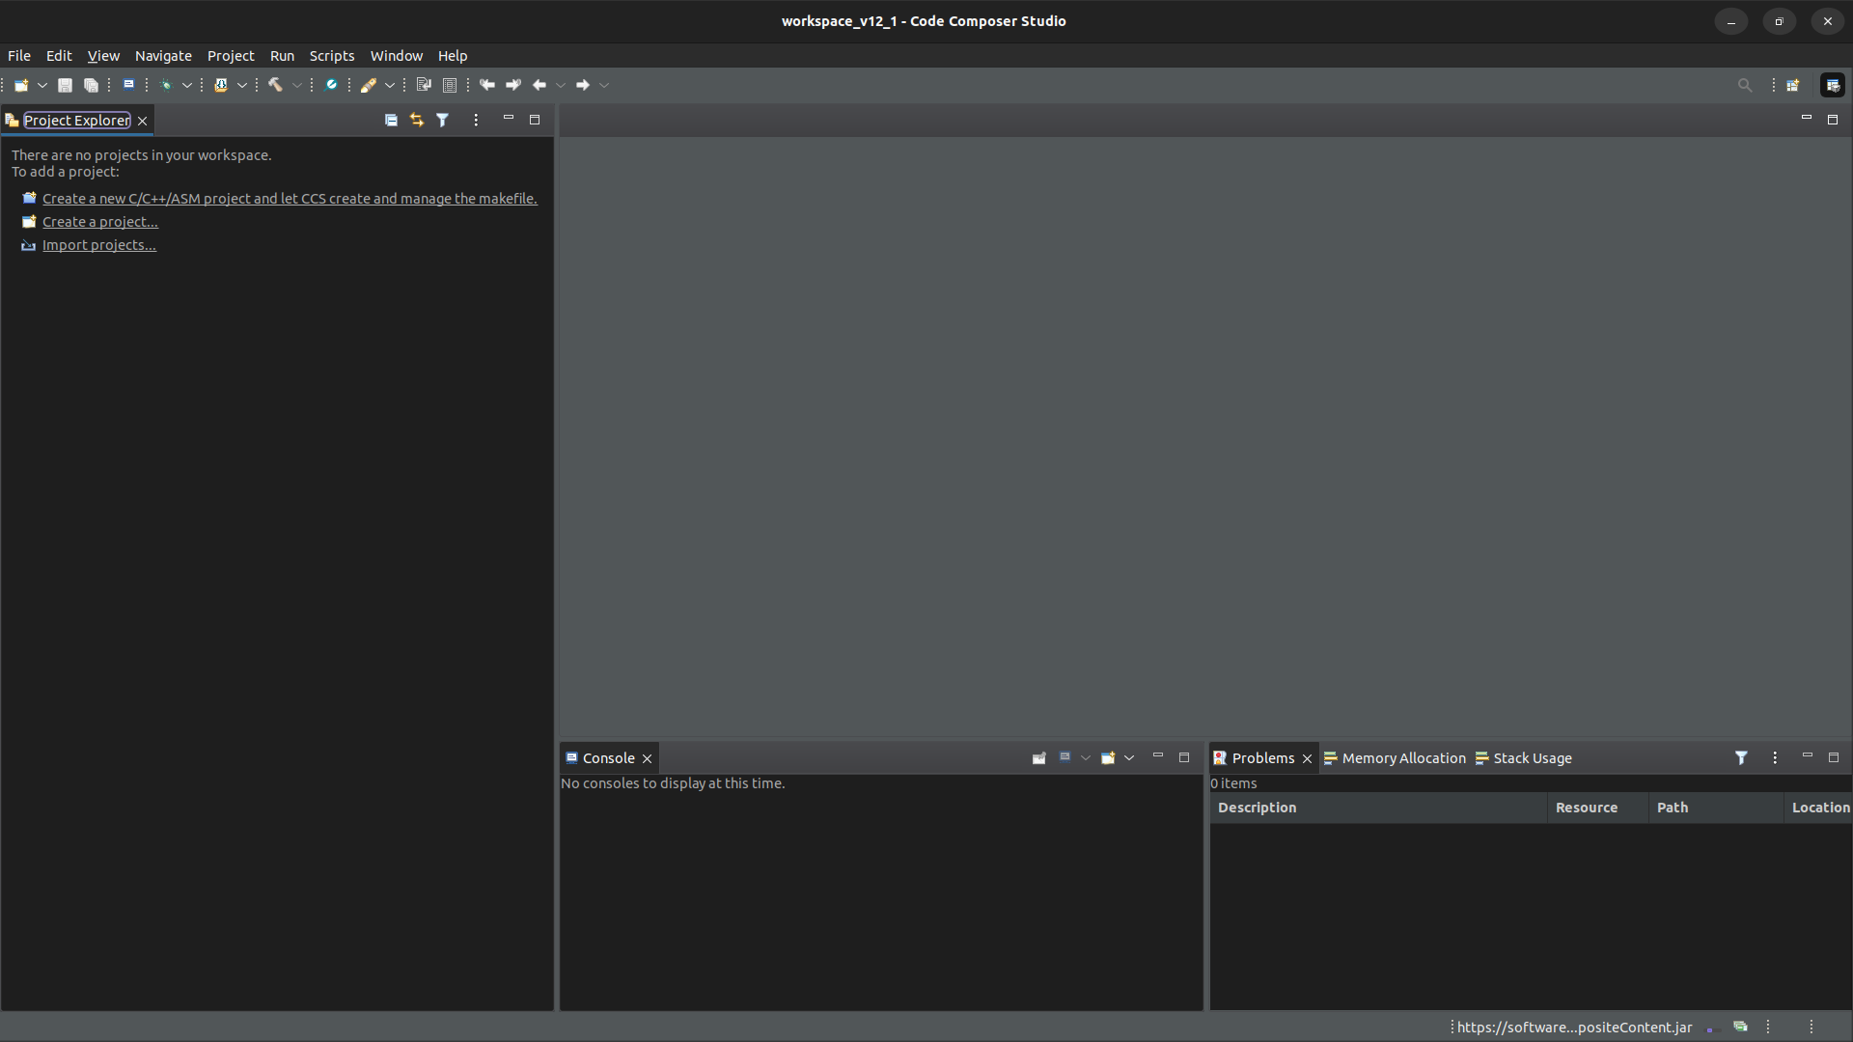Start a Debug session with the bug icon
1853x1042 pixels.
click(166, 85)
